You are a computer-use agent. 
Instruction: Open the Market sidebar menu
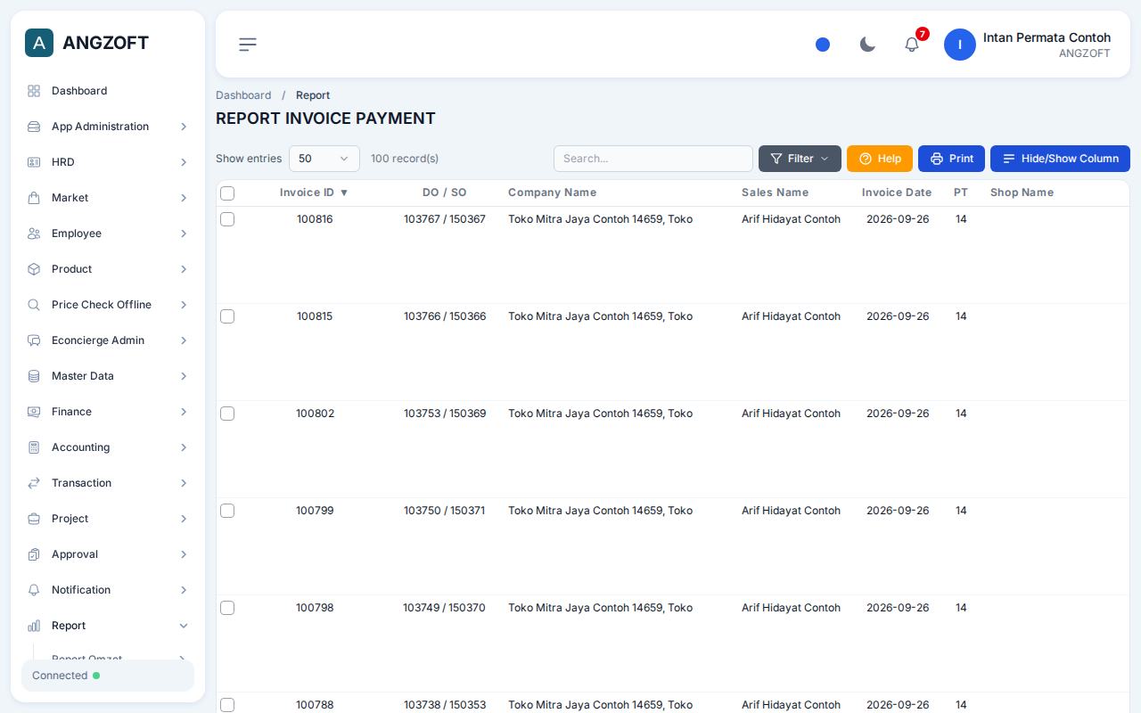click(x=108, y=198)
